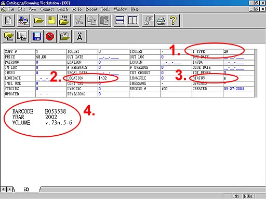Click the VOLUME value v.73n.5-6

tap(59, 122)
